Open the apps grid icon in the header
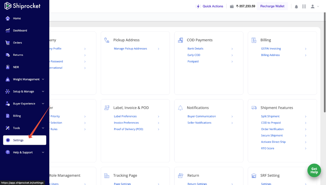326x185 pixels. [x=304, y=6]
